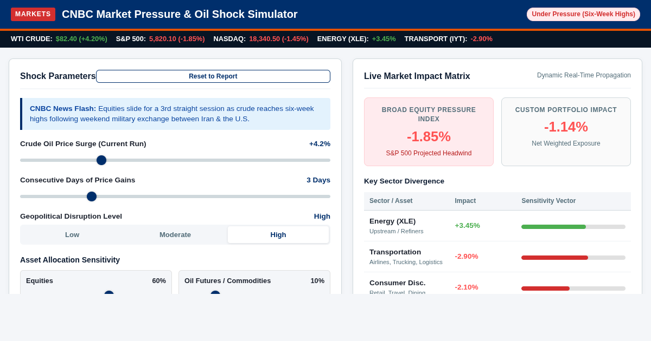Image resolution: width=651 pixels, height=341 pixels.
Task: Click the Crude Oil Price Surge slider handle
Action: 101,160
